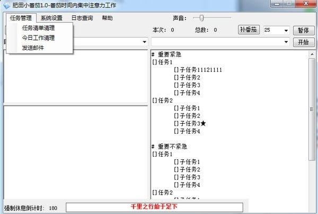Click the app icon in the title bar
Viewport: 318px width, 214px height.
tap(6, 5)
